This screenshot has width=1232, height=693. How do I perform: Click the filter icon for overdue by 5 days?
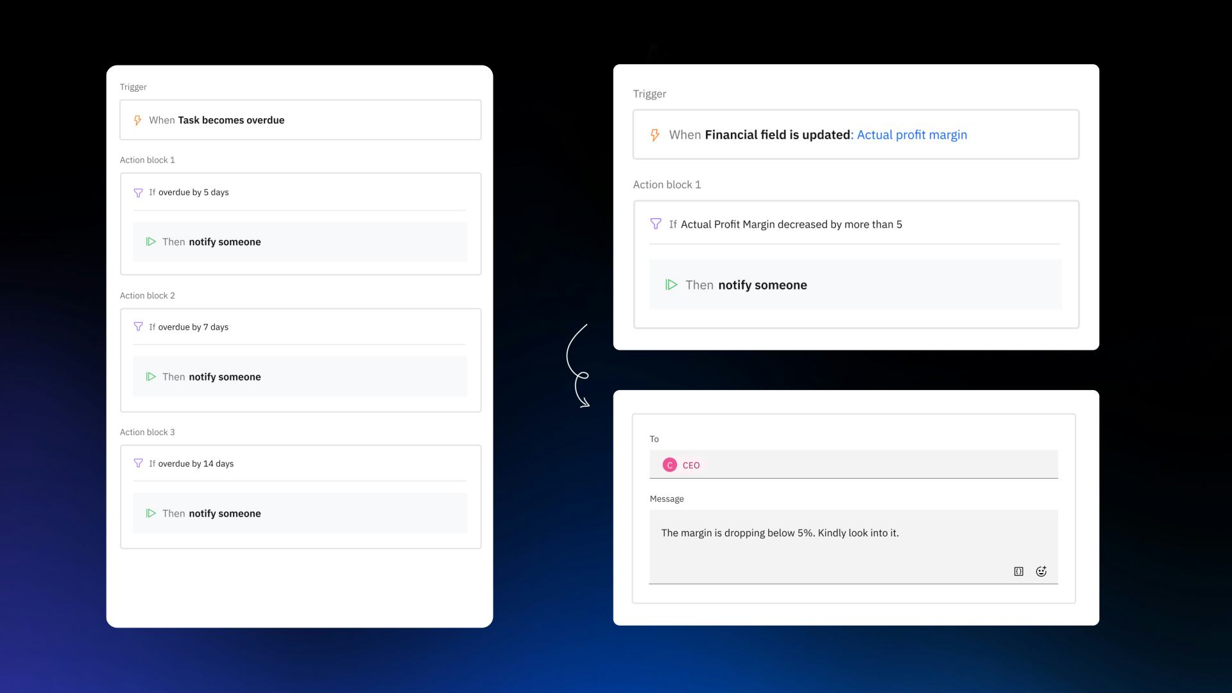138,193
